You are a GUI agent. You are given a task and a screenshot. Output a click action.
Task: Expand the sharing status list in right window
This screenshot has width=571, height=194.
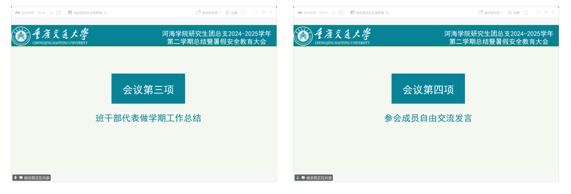(387, 13)
